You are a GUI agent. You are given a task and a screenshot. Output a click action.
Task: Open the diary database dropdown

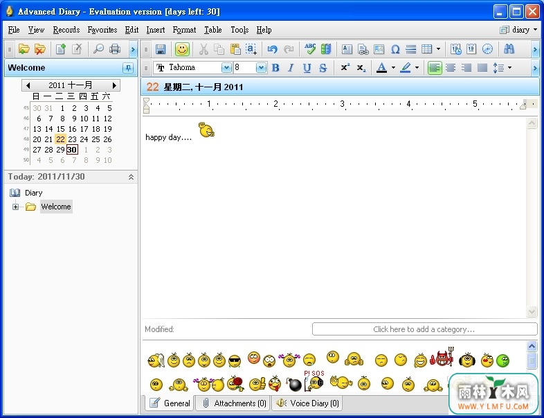tap(519, 30)
